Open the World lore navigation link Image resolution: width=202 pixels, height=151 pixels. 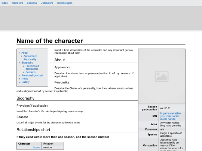tap(17, 3)
